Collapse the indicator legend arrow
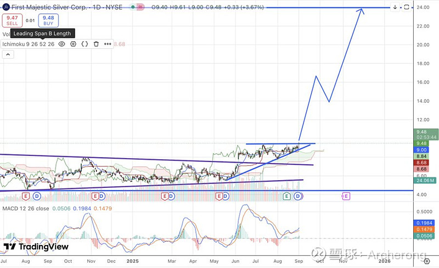 tap(8, 54)
